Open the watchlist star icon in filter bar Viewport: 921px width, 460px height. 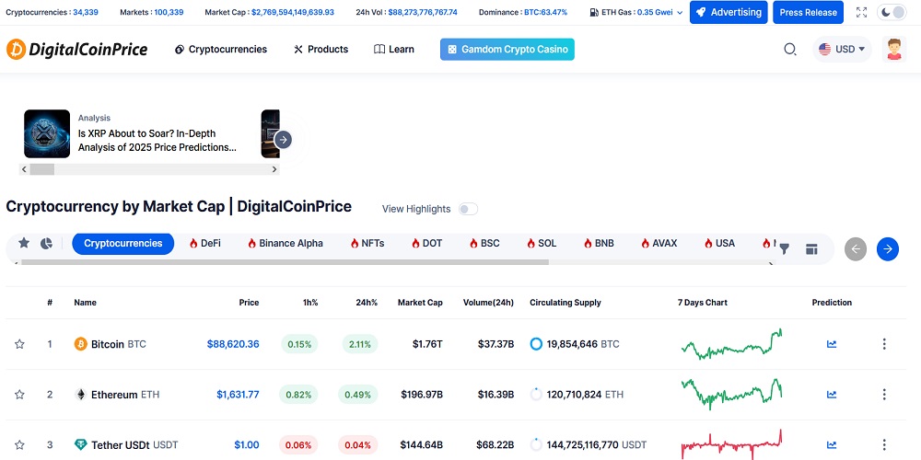[24, 244]
